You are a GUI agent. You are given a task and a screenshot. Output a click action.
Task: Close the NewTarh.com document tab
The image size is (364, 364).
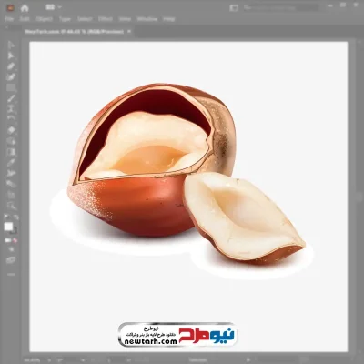[x=129, y=31]
